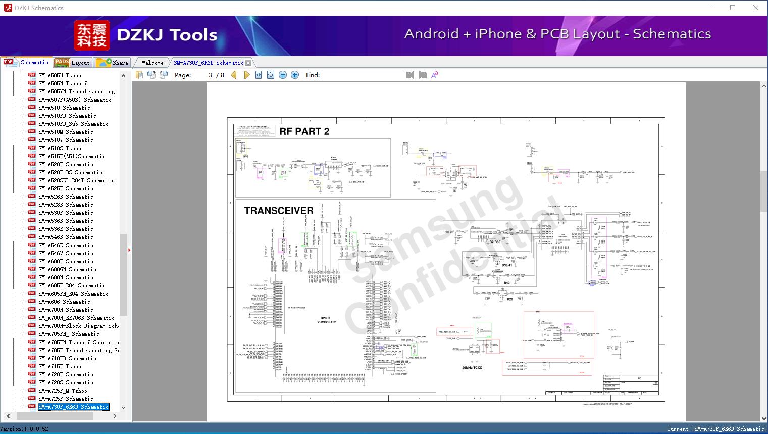Screen dimensions: 768x434
Task: Open SM-A705F_Troubleshooting file
Action: pos(79,350)
